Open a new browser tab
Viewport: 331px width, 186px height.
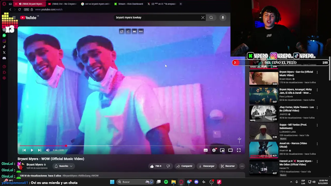[x=180, y=4]
